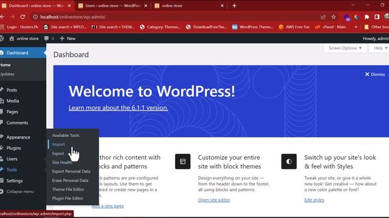Choose Erase Personal Data
Screen dimensions: 389x218
[x=71, y=180]
